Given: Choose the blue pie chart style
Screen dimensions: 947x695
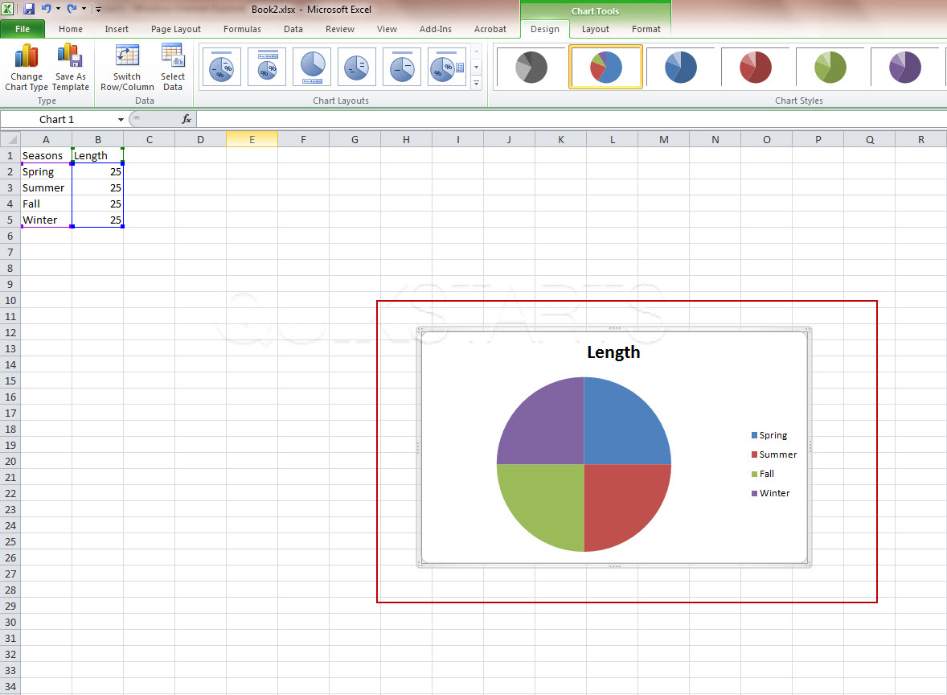Looking at the screenshot, I should coord(681,67).
